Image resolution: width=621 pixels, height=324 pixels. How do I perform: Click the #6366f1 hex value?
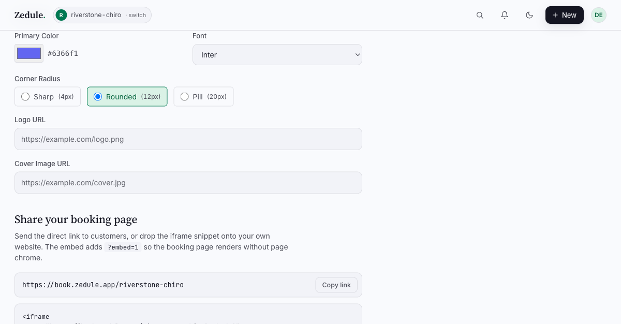63,53
